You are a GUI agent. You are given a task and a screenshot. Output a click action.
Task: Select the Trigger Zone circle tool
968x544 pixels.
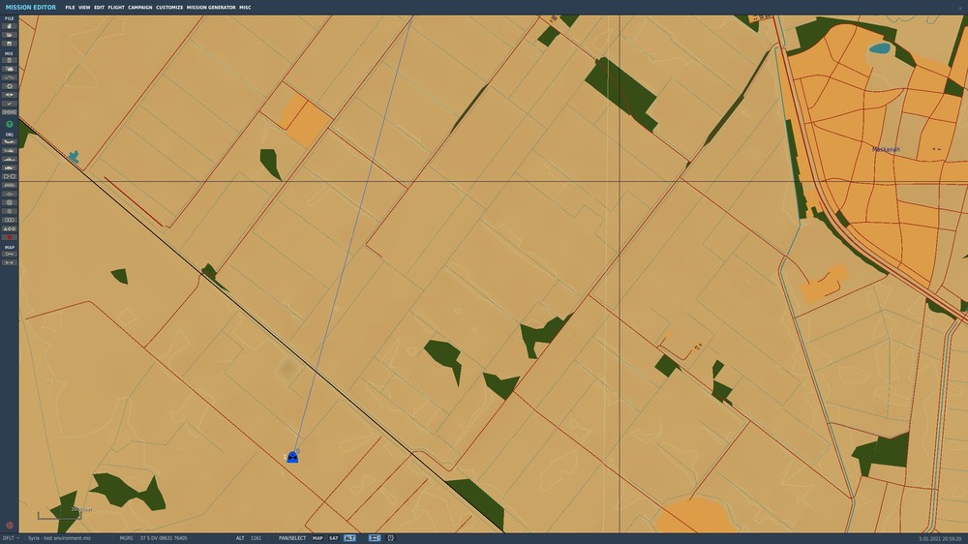(x=10, y=202)
